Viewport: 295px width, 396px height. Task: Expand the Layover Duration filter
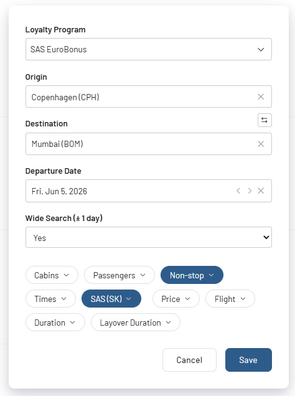coord(136,323)
